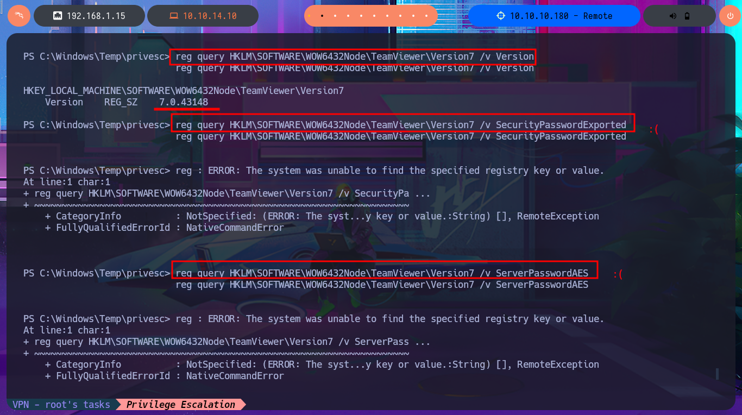Click the HKEY_LOCAL_MACHINE\SOFTWARE\WOW6432Node\TeamViewer\Version7 output line

click(x=184, y=91)
